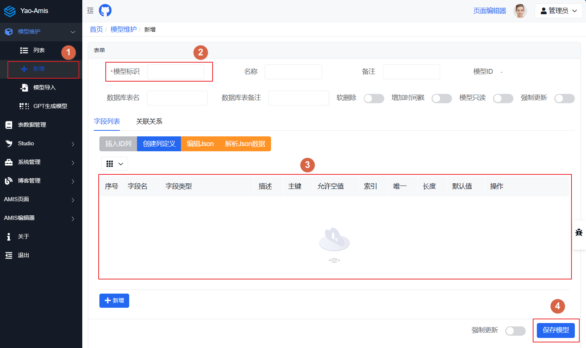This screenshot has height=348, width=586.
Task: Open the 表数据管理 menu item
Action: coord(32,125)
